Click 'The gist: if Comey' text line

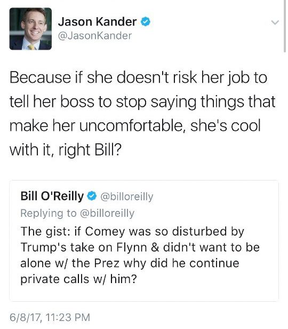coord(132,232)
